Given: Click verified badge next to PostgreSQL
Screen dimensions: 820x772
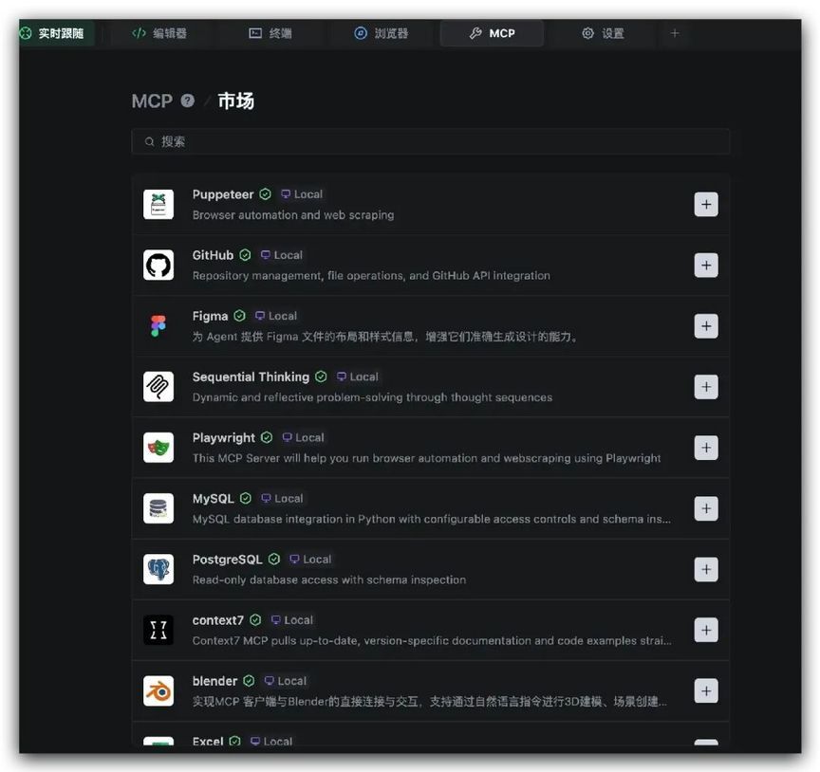Looking at the screenshot, I should tap(274, 560).
